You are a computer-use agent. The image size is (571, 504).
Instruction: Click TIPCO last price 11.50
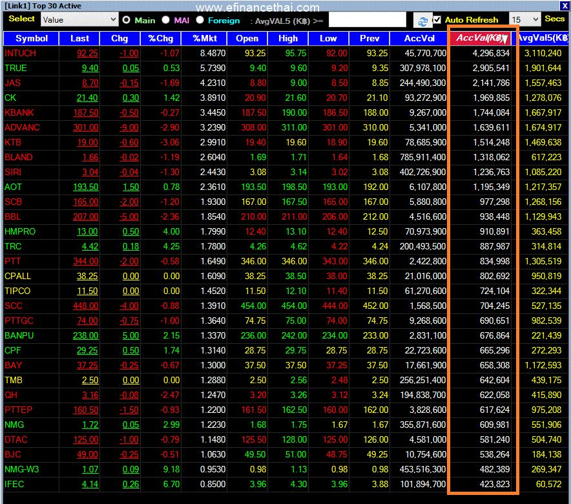(87, 291)
